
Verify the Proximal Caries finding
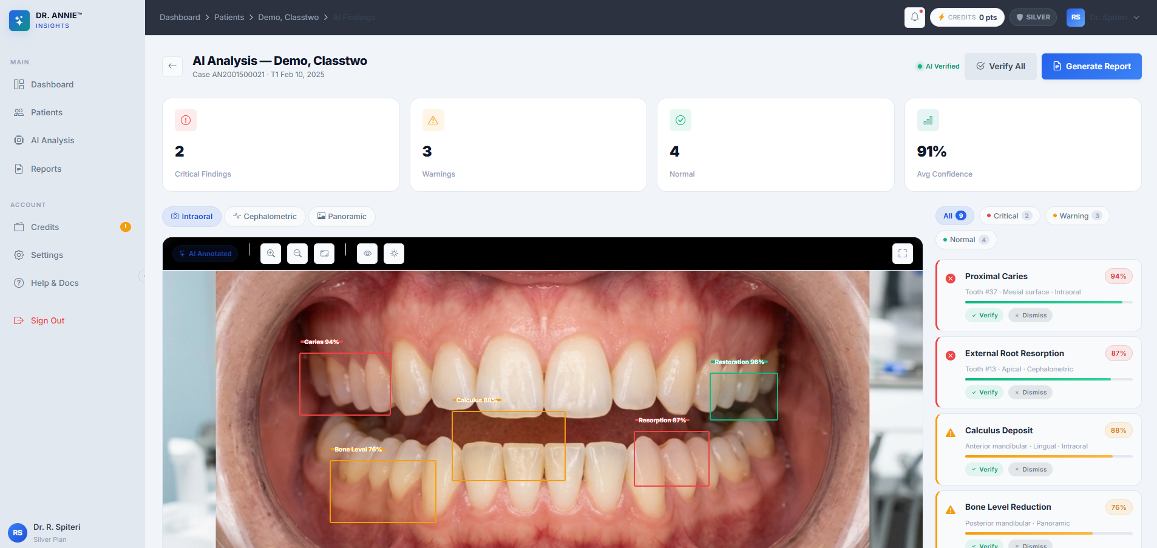coord(984,316)
